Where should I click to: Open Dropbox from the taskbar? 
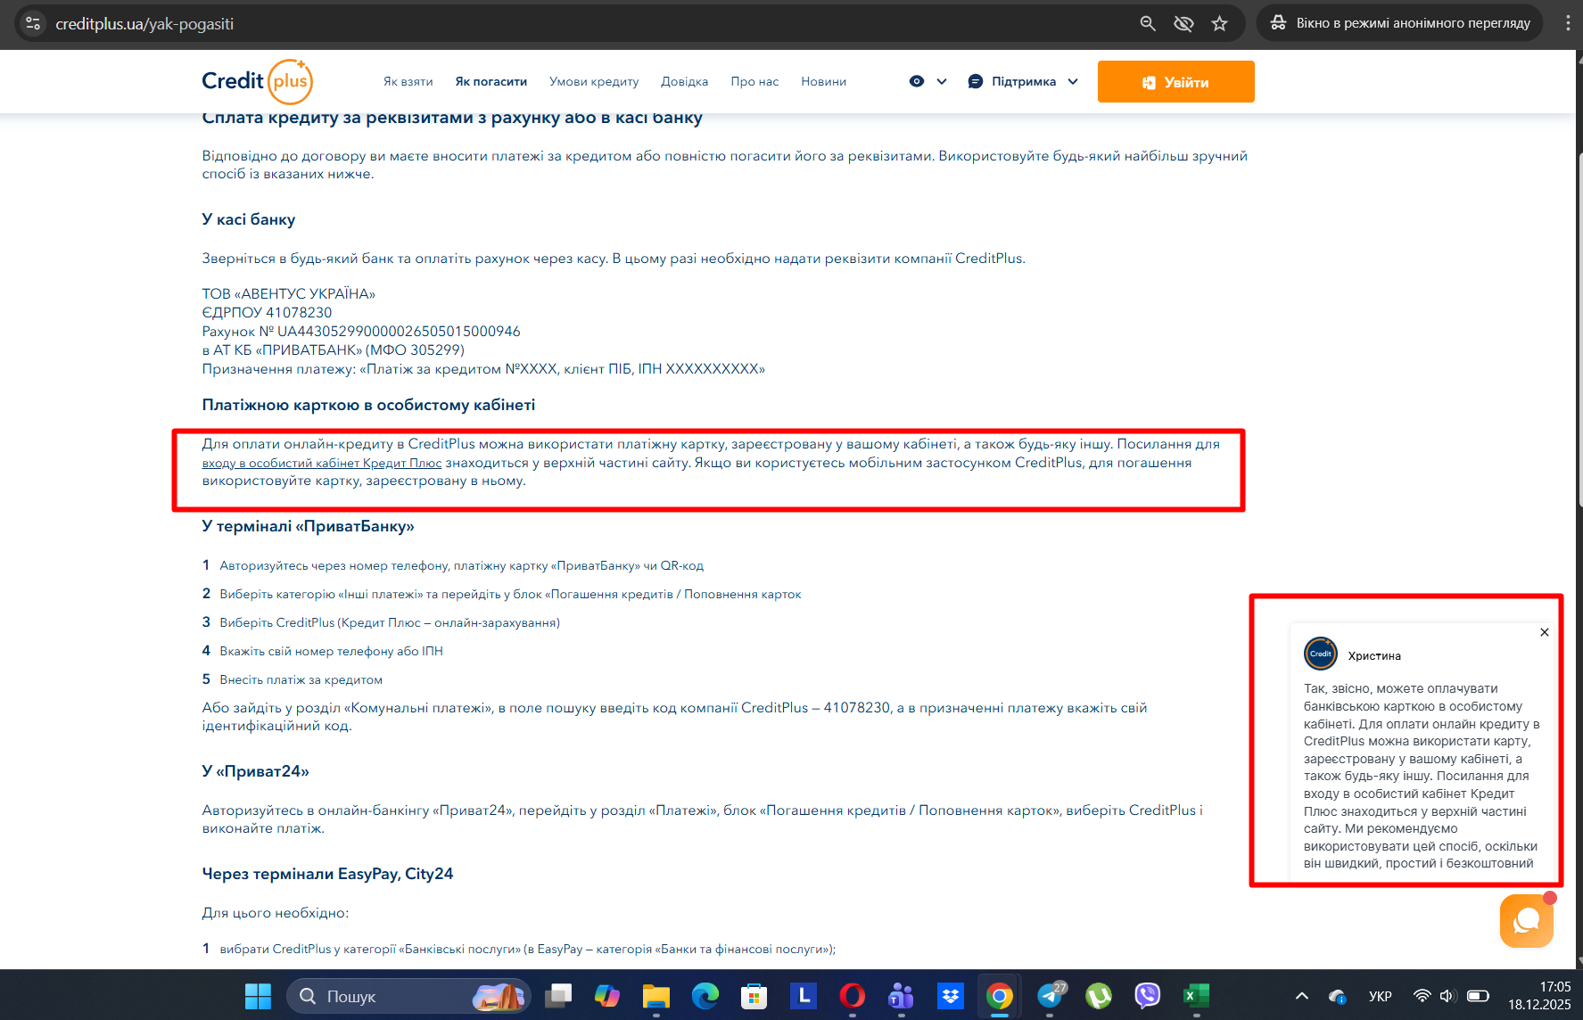click(951, 996)
